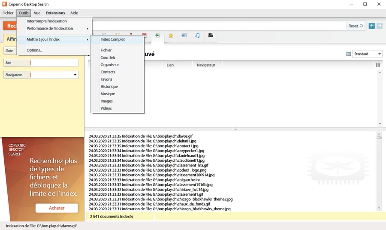This screenshot has width=386, height=230.
Task: Click the Reset button
Action: tap(356, 26)
